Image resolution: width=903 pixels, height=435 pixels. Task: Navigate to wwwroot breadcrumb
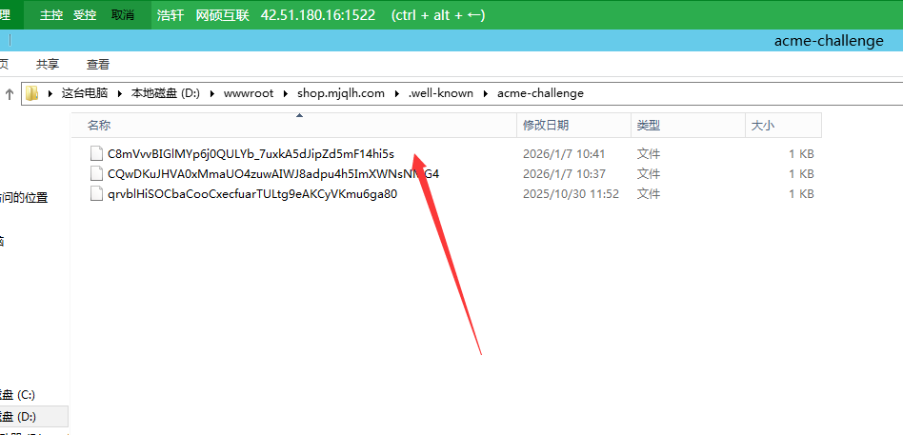pos(249,93)
